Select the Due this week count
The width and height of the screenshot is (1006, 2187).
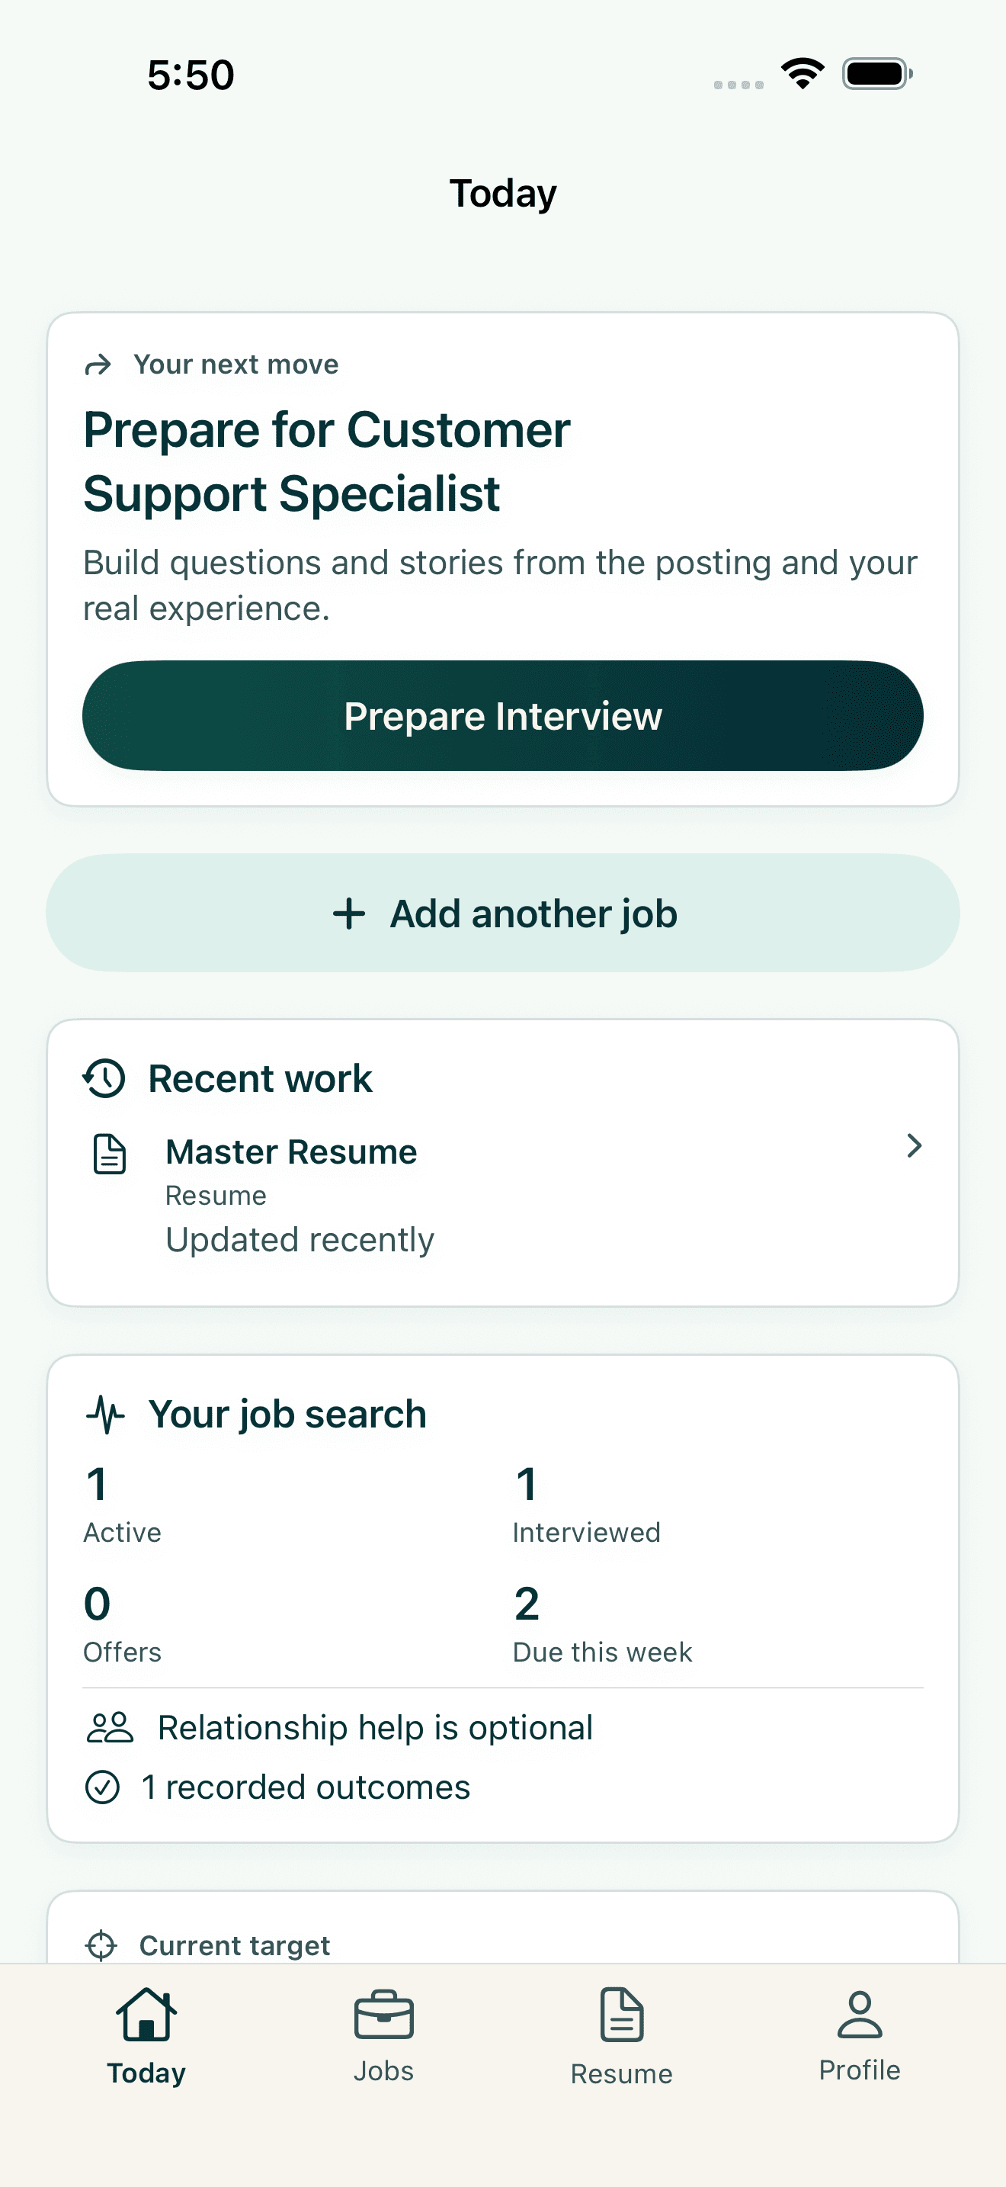(527, 1604)
